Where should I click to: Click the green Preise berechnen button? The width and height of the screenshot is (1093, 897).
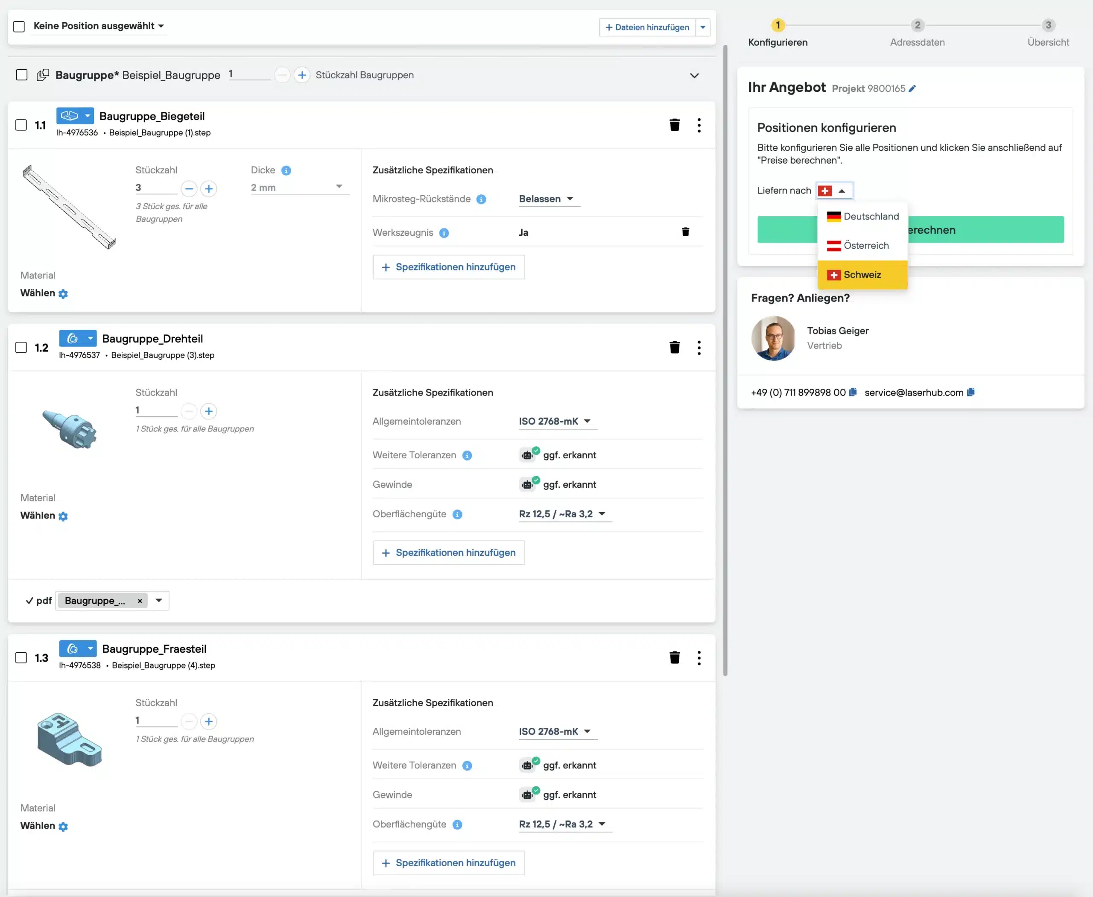(x=910, y=230)
